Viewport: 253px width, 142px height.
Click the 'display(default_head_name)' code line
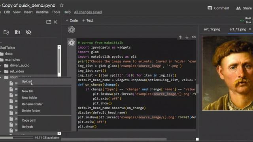coord(102,113)
